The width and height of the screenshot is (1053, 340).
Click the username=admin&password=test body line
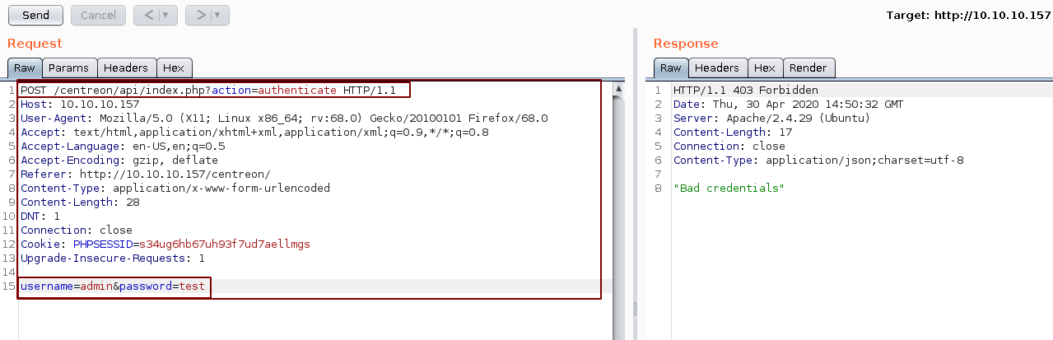(114, 286)
